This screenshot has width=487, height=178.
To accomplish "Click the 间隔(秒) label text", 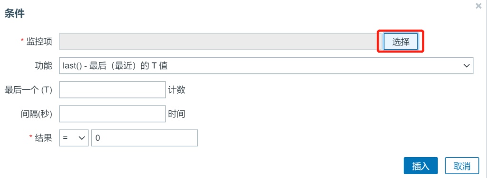I will click(35, 114).
